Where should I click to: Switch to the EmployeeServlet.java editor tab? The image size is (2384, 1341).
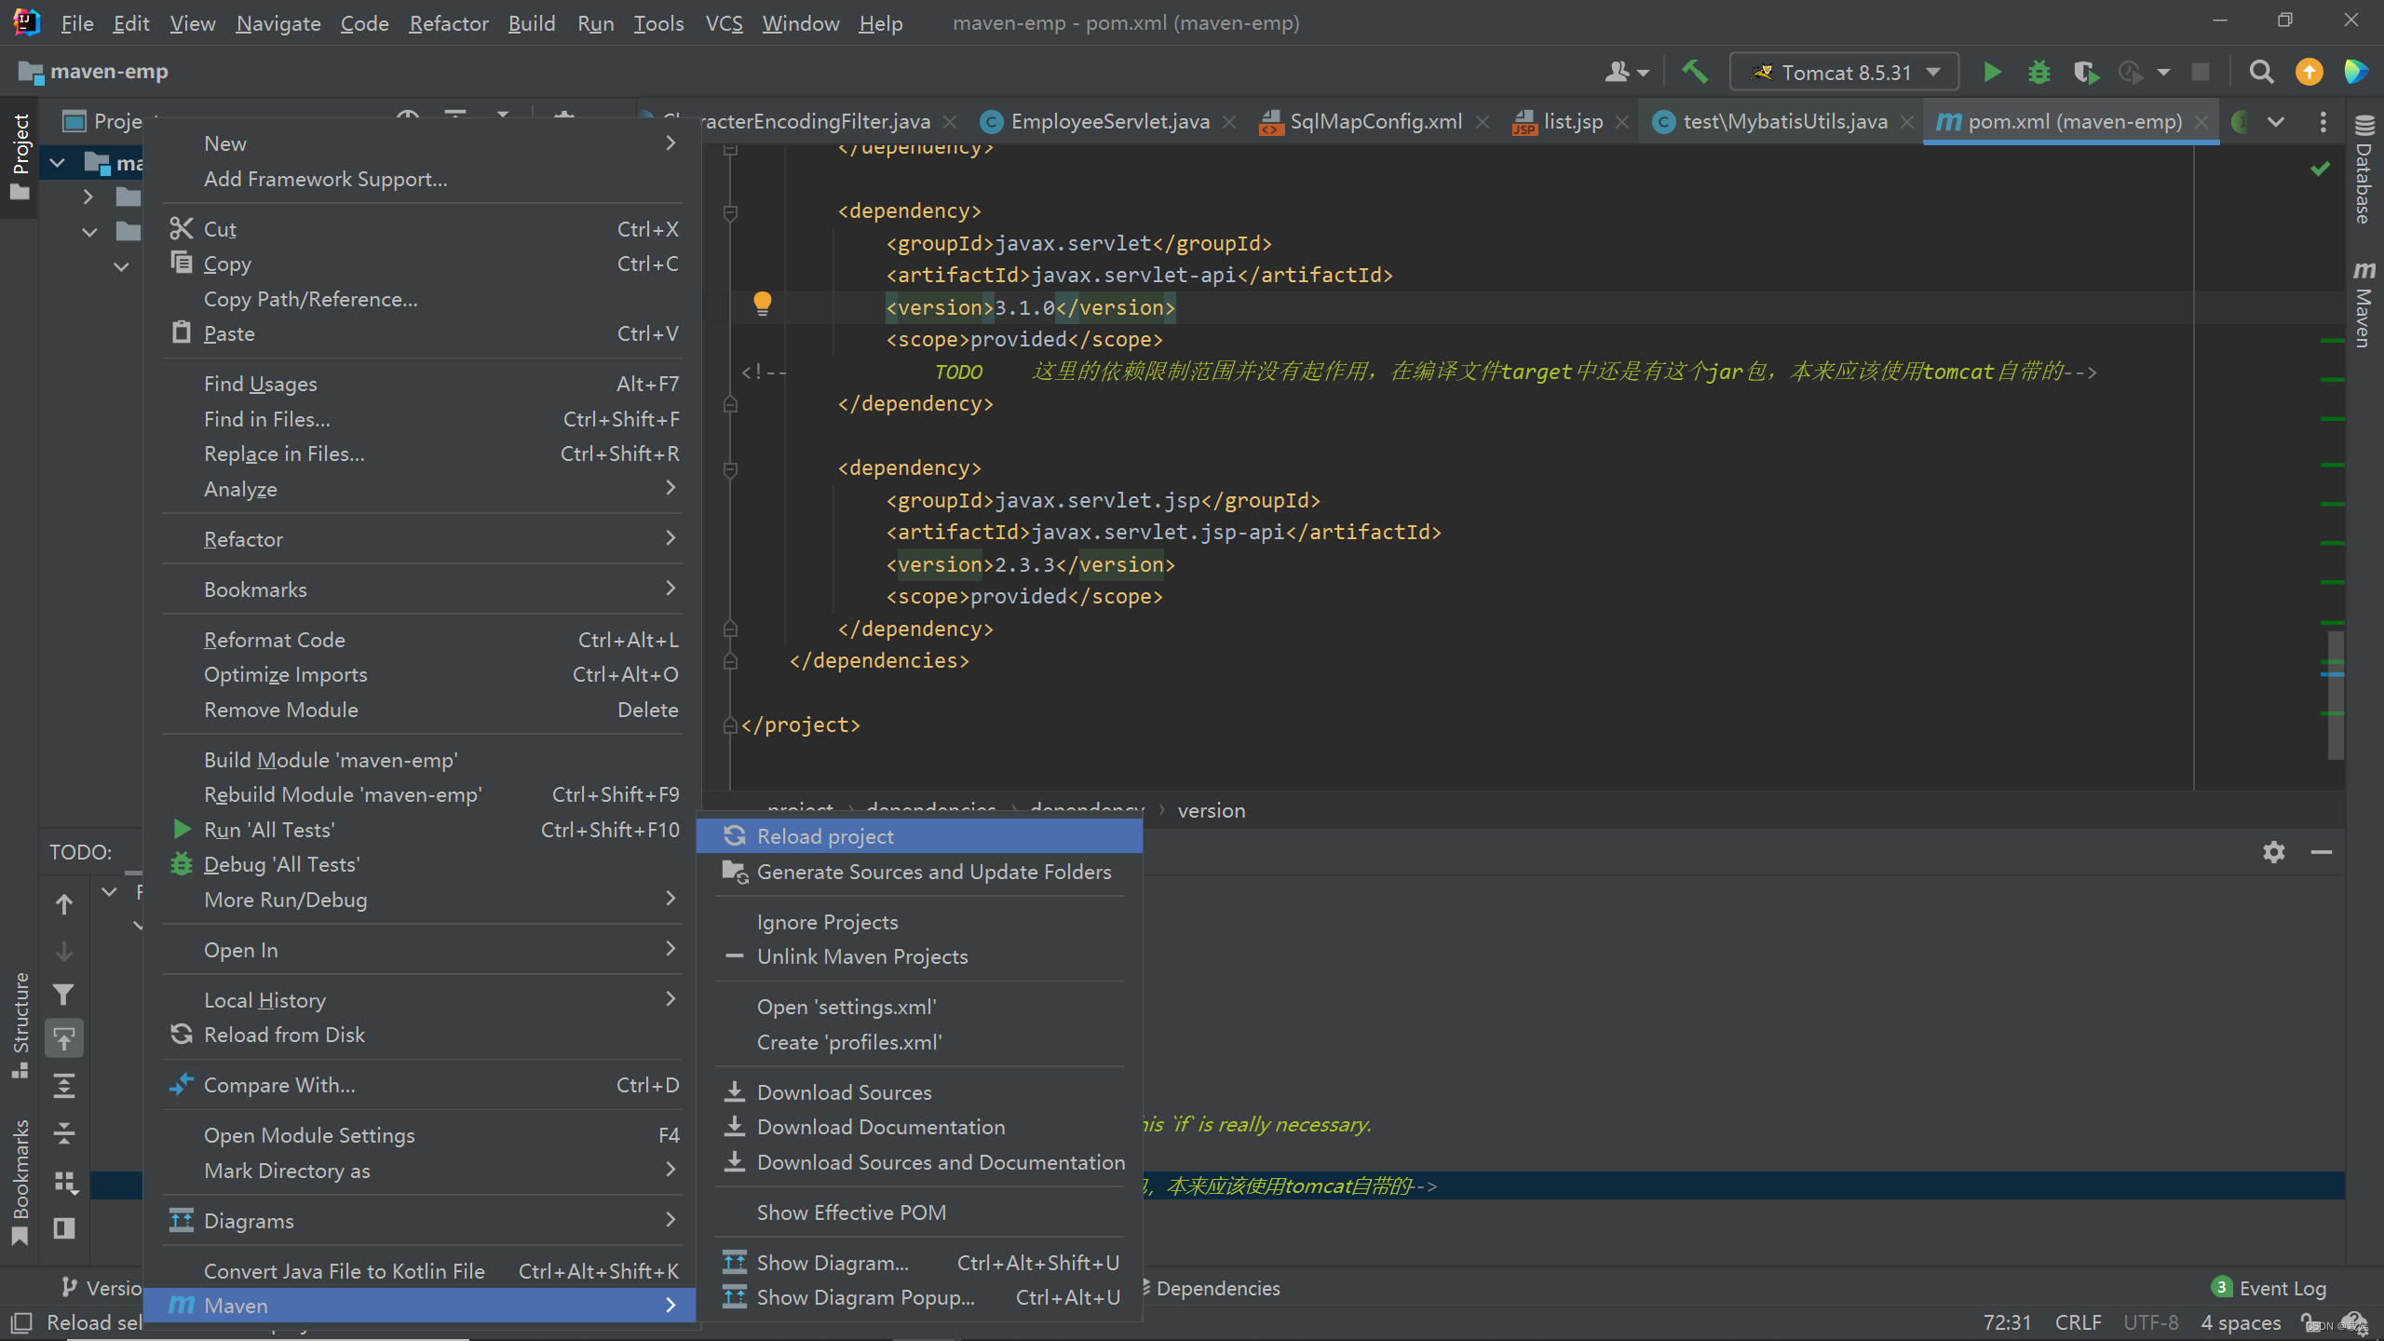click(1108, 122)
